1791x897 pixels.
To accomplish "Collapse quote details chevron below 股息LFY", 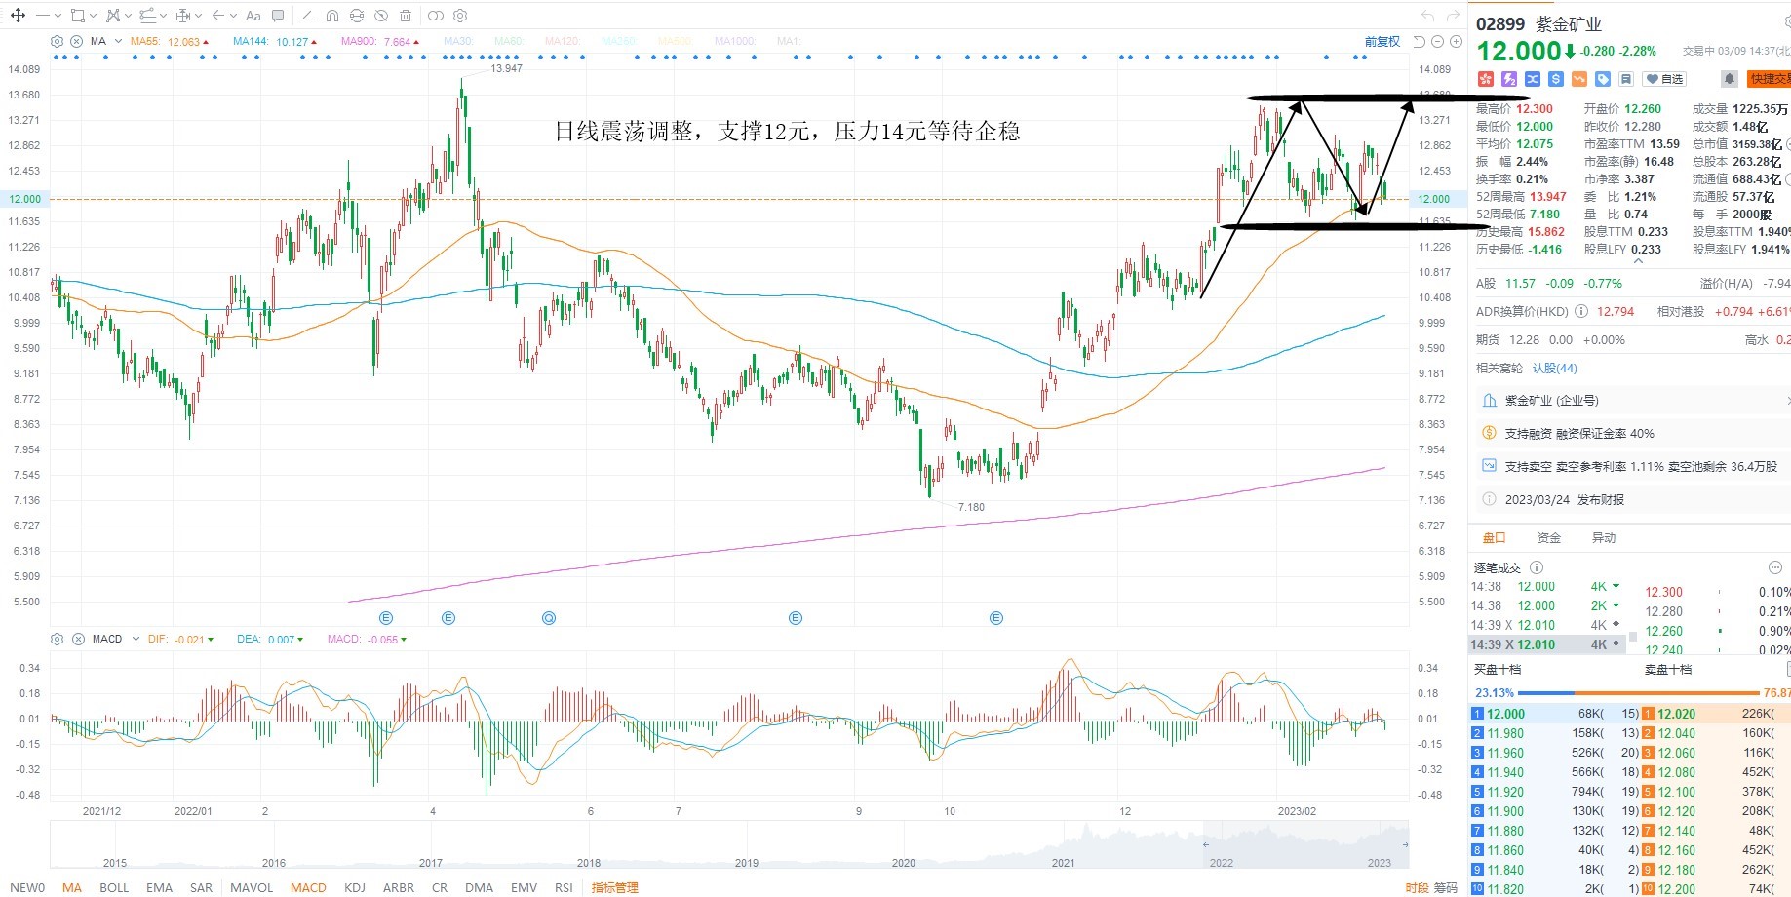I will pos(1638,261).
